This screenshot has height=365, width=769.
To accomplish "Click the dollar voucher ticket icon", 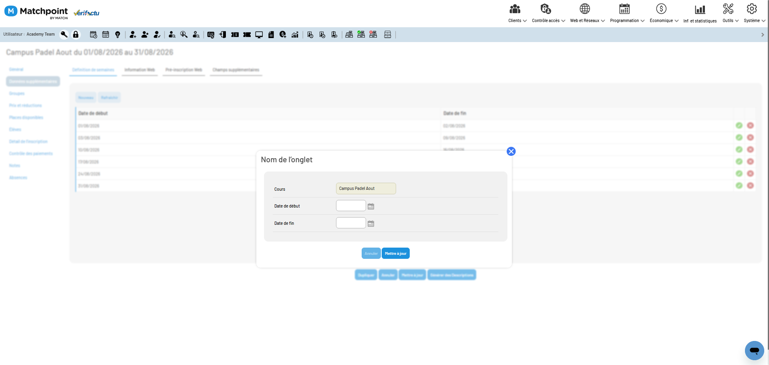I will pyautogui.click(x=235, y=35).
